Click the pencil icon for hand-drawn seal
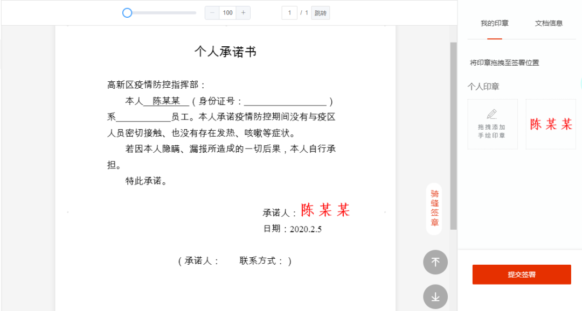This screenshot has width=582, height=311. [x=491, y=114]
